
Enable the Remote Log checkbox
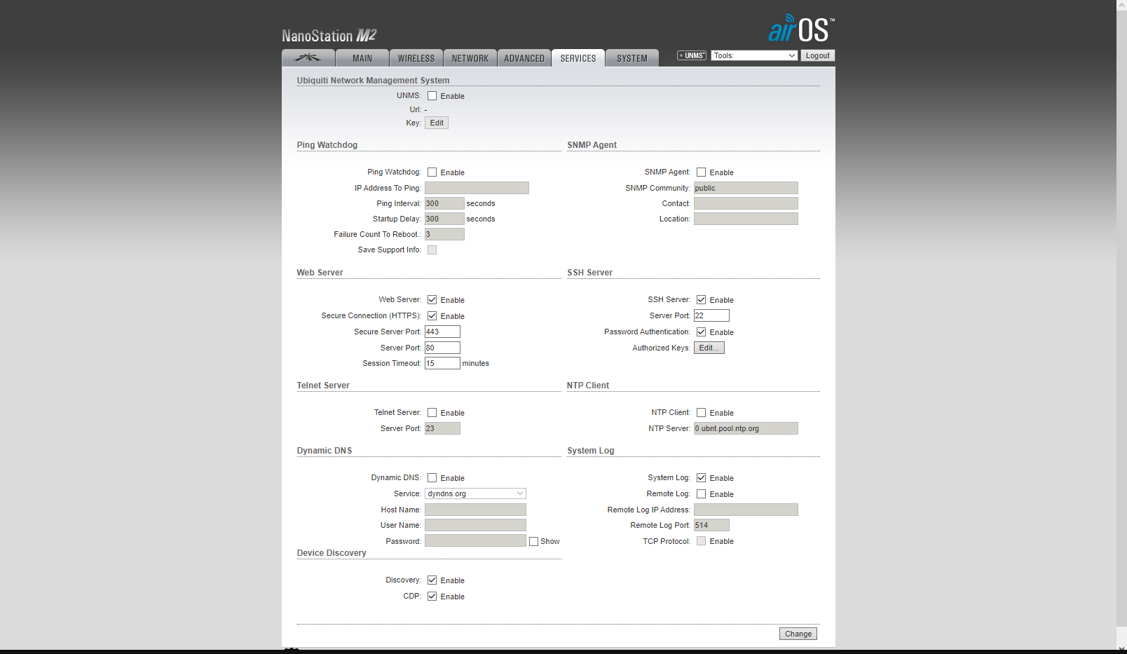pyautogui.click(x=702, y=494)
